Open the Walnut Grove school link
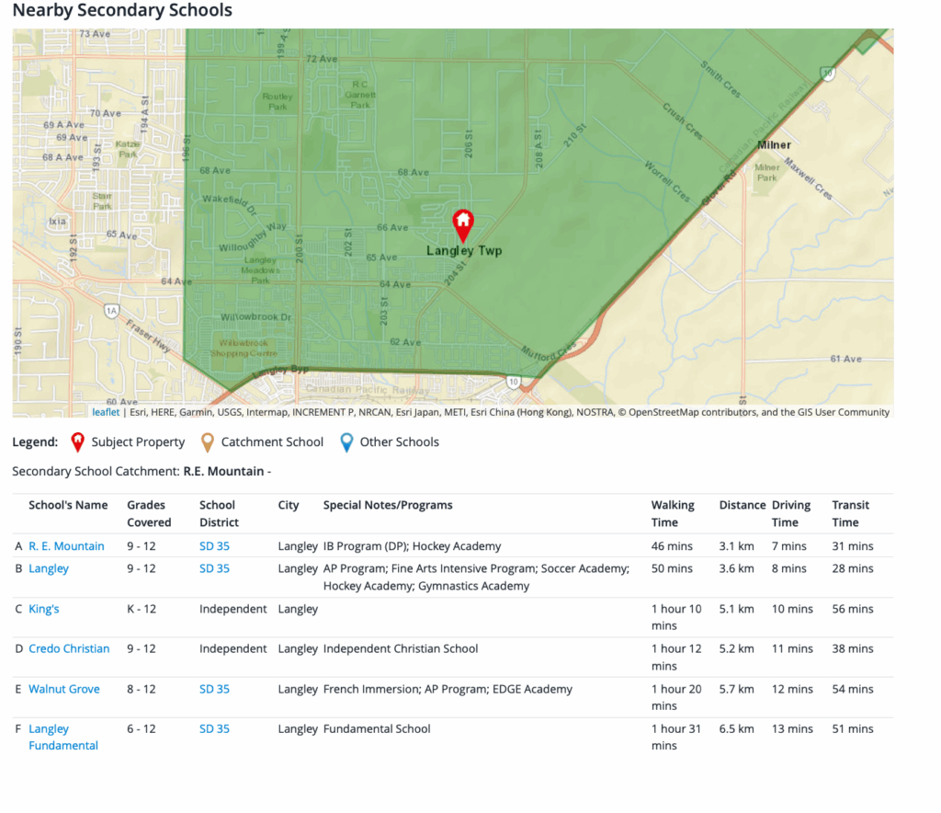This screenshot has height=813, width=941. [x=63, y=689]
